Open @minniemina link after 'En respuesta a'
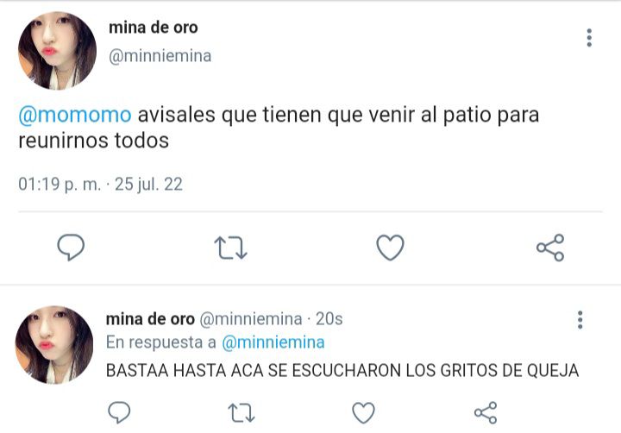621x433 pixels. pyautogui.click(x=273, y=342)
